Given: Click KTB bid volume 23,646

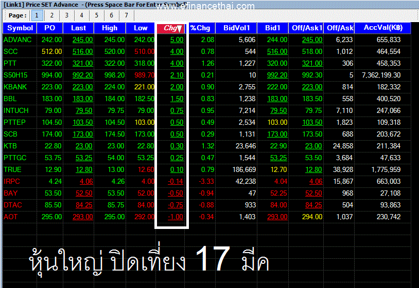Looking at the screenshot, I should [x=246, y=146].
